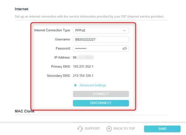Click the Internet section heading
The height and width of the screenshot is (135, 186).
click(x=21, y=9)
